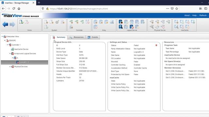Switch to the Events tab
The height and width of the screenshot is (117, 209).
(x=93, y=37)
